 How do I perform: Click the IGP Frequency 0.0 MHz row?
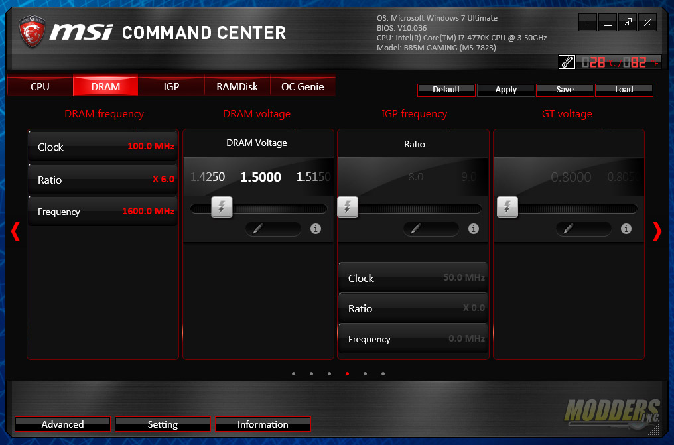tap(413, 339)
